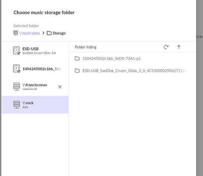Open the 1004245002c1bb_56D0-73A1-p1 folder icon

[x=77, y=58]
